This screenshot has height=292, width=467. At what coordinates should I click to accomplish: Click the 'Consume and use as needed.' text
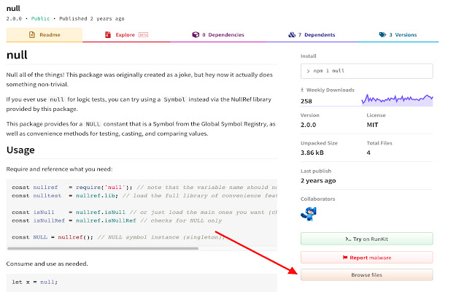[47, 264]
